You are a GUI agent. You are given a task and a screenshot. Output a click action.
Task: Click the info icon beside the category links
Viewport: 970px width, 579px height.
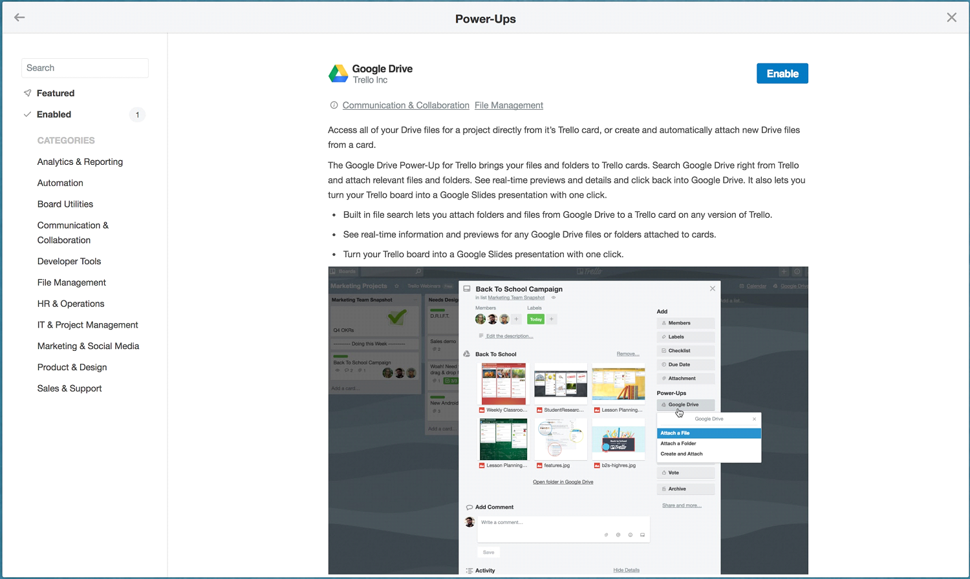334,105
